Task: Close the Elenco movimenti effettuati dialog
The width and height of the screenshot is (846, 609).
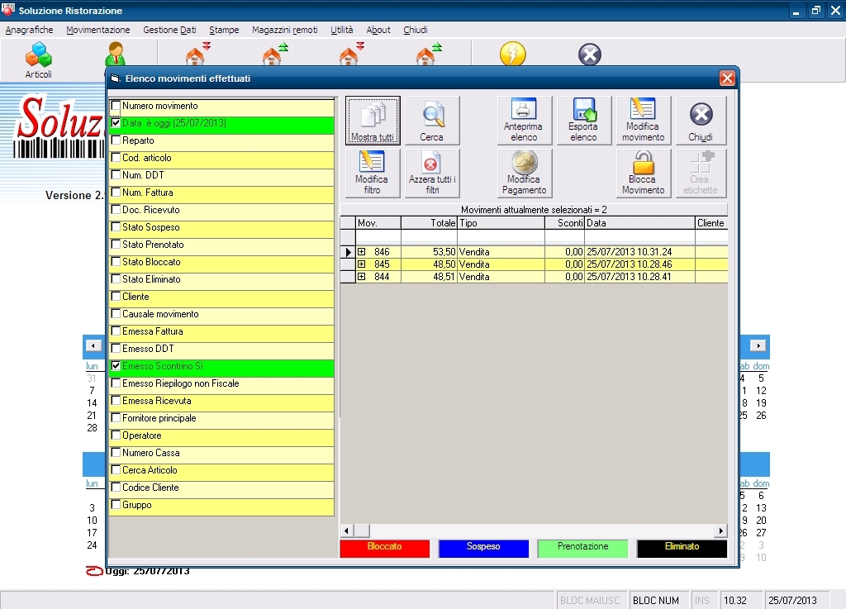Action: point(727,79)
